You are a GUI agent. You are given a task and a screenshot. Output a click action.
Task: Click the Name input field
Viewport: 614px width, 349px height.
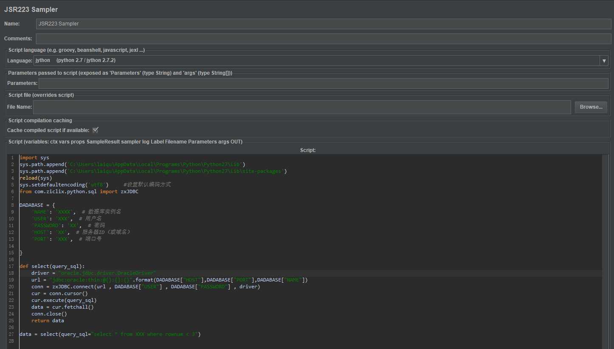click(324, 24)
